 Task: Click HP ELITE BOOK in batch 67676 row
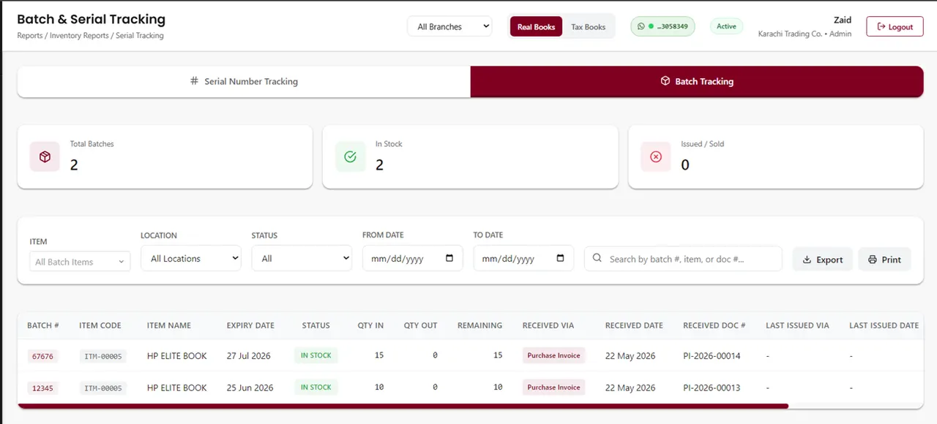click(x=177, y=356)
